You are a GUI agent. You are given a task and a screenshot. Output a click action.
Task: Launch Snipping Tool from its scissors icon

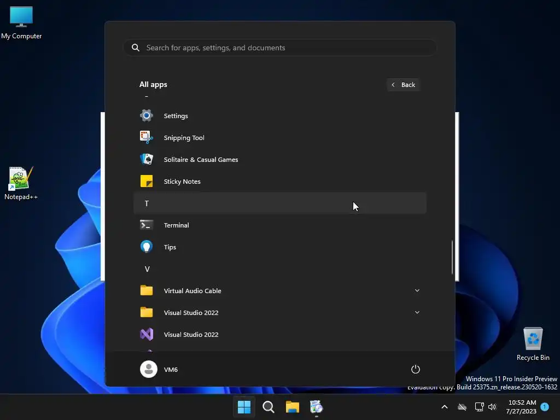coord(147,137)
